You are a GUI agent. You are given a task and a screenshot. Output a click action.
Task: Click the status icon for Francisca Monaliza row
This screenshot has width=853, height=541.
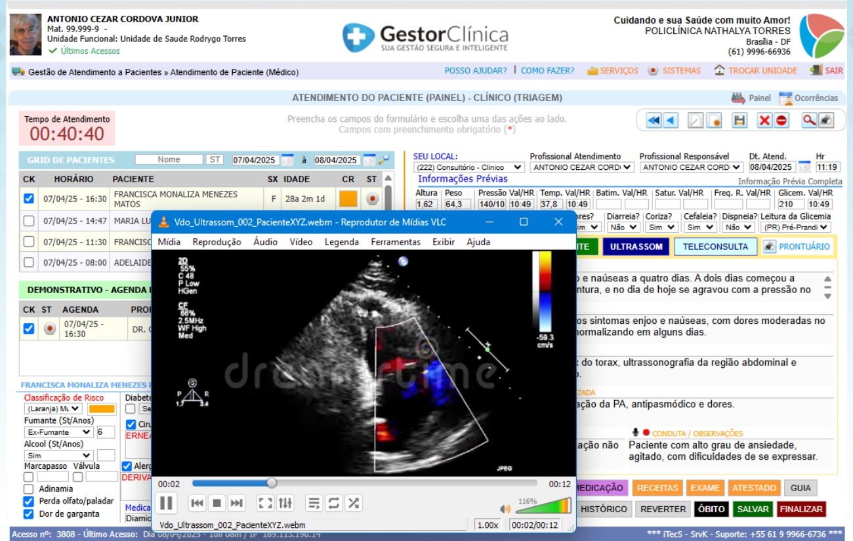(372, 199)
